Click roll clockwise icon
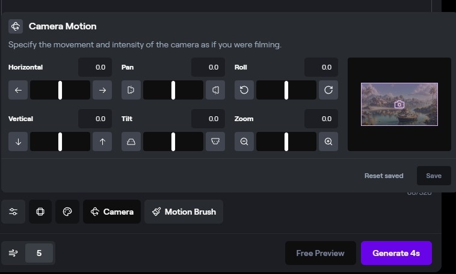This screenshot has width=456, height=274. pos(328,90)
